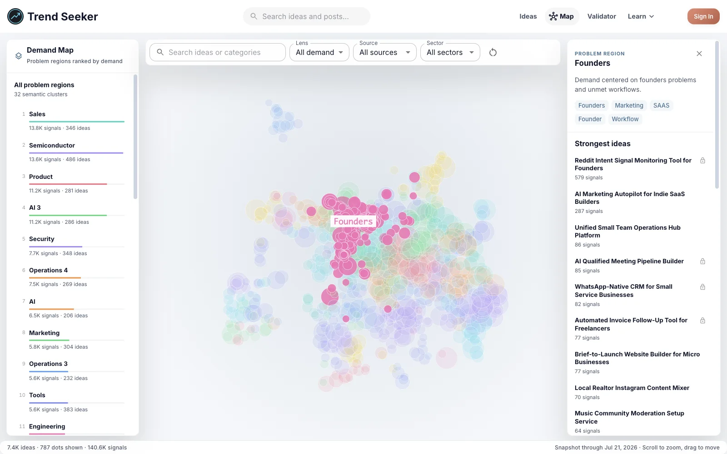Image resolution: width=727 pixels, height=454 pixels.
Task: Click the Trend Seeker logo icon
Action: [15, 16]
